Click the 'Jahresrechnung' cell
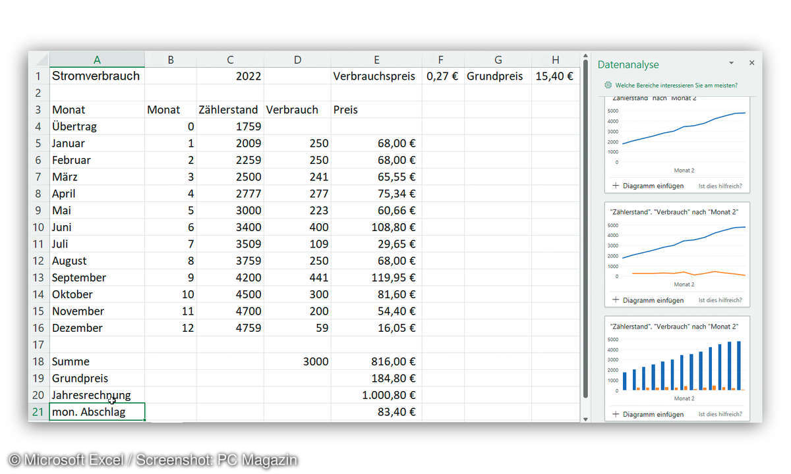 point(97,395)
